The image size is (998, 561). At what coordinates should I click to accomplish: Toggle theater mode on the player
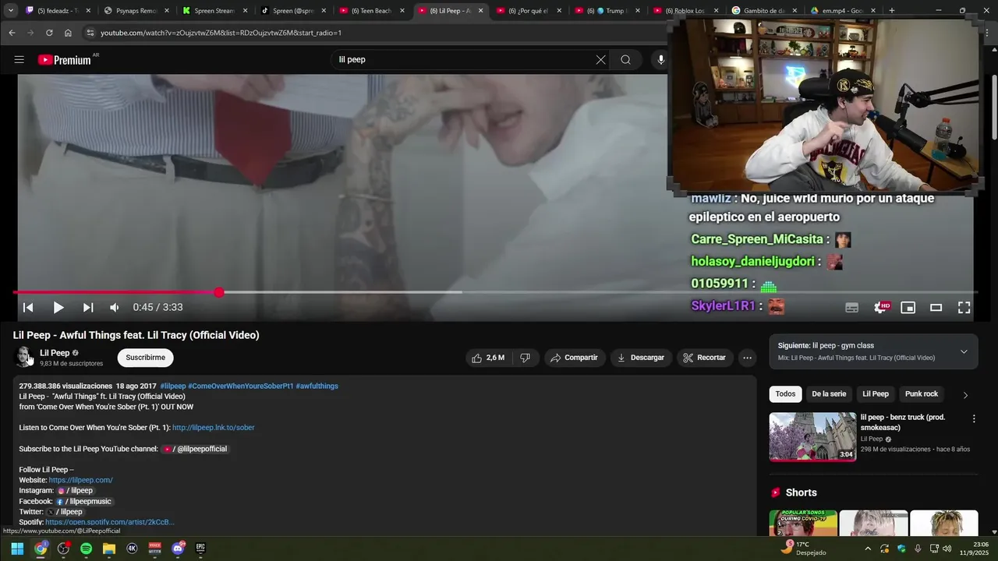(x=936, y=308)
